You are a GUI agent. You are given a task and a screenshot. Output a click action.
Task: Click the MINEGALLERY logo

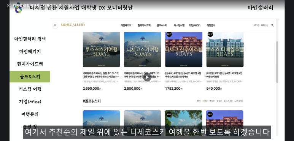coord(73,25)
